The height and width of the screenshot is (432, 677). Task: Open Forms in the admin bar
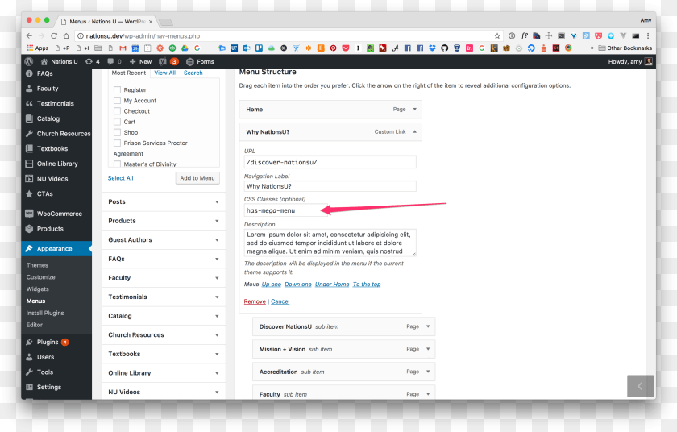tap(200, 62)
